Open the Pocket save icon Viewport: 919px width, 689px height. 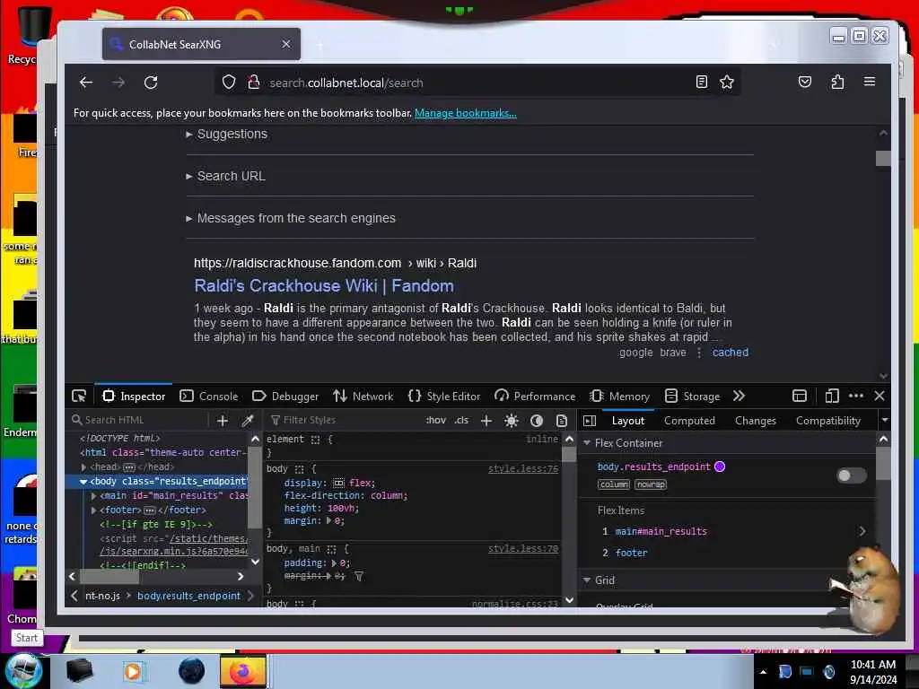click(x=805, y=82)
